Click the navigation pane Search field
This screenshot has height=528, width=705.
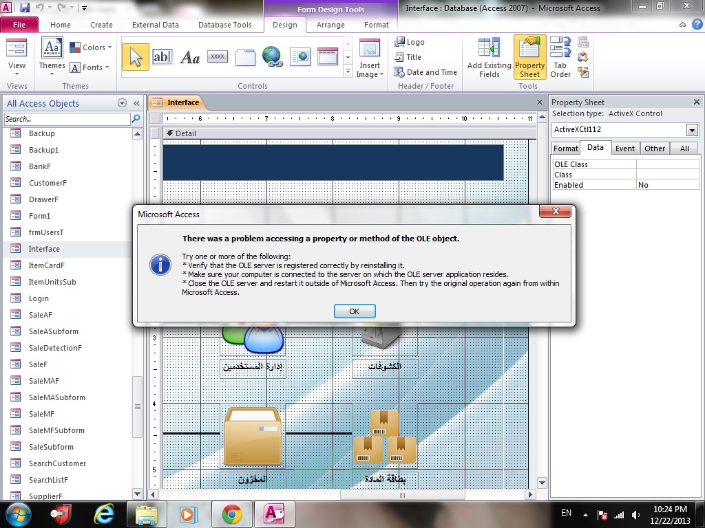pyautogui.click(x=67, y=119)
